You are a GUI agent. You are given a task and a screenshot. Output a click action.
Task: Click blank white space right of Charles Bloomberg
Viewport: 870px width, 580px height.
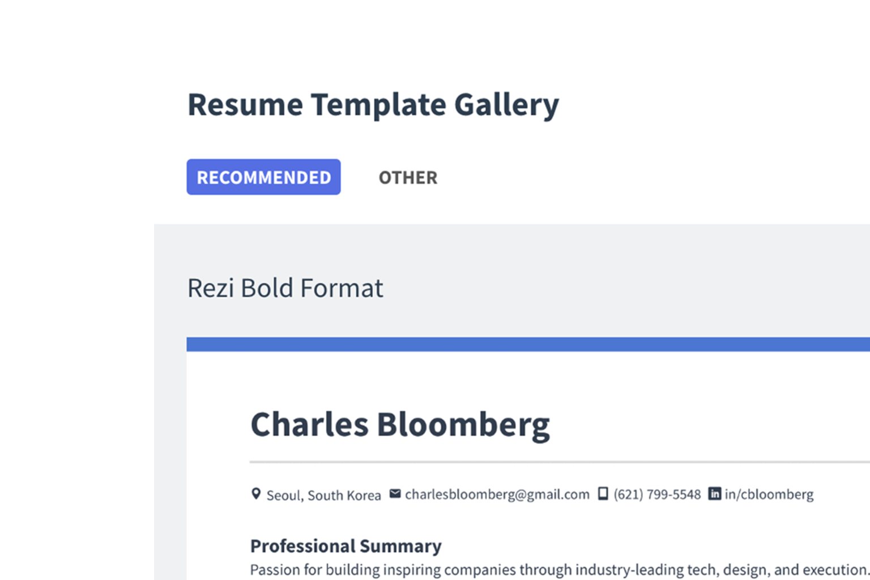tap(708, 425)
